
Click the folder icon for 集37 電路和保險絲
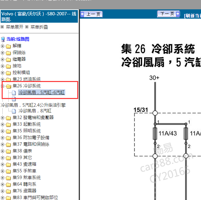click(8, 145)
